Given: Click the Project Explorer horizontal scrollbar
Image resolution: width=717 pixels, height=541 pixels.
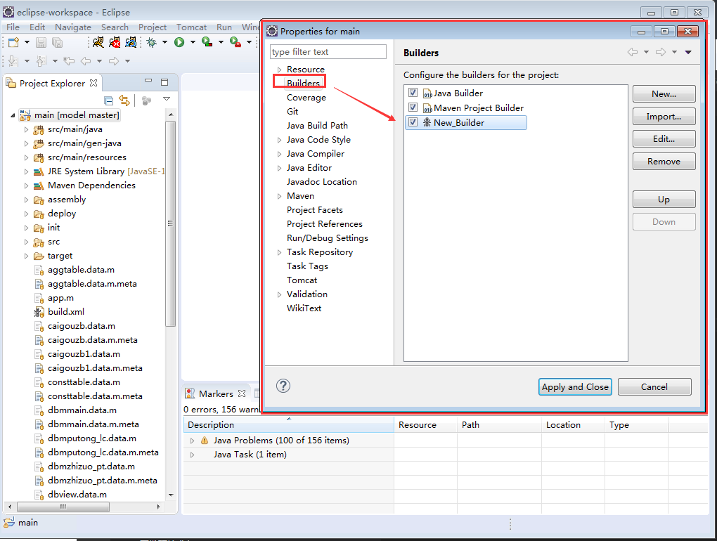Looking at the screenshot, I should tap(63, 507).
